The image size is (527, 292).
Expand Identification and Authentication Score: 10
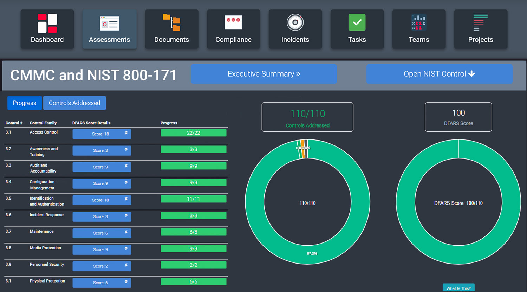(102, 200)
